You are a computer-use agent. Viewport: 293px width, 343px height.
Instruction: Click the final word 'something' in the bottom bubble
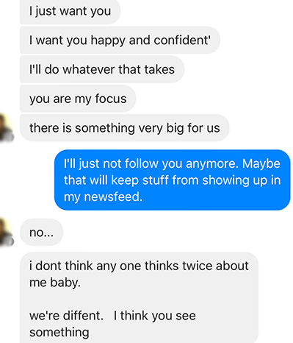[x=59, y=333]
